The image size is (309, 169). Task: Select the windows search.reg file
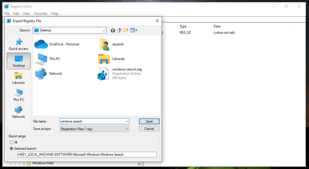tap(120, 73)
